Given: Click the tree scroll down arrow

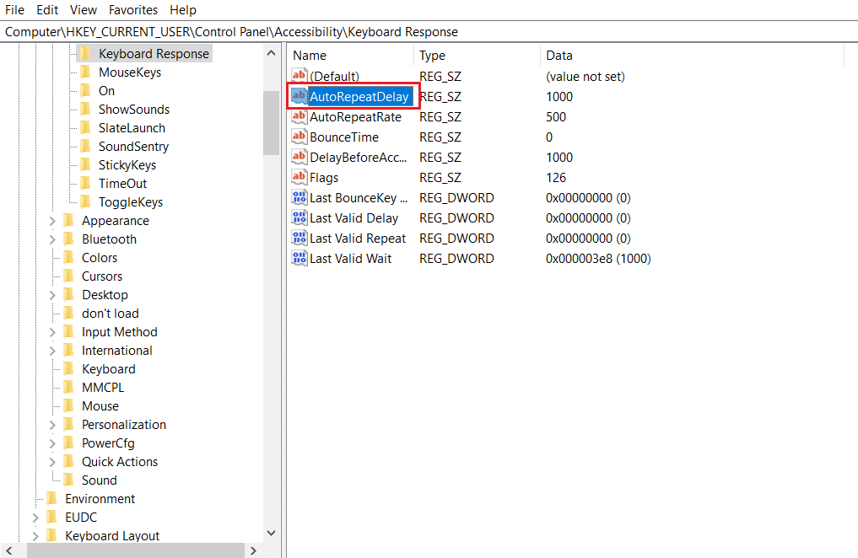Looking at the screenshot, I should click(x=271, y=533).
